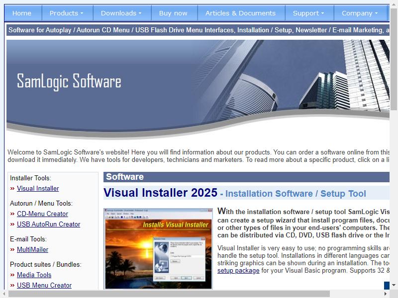Open the Buy now page

pyautogui.click(x=173, y=13)
